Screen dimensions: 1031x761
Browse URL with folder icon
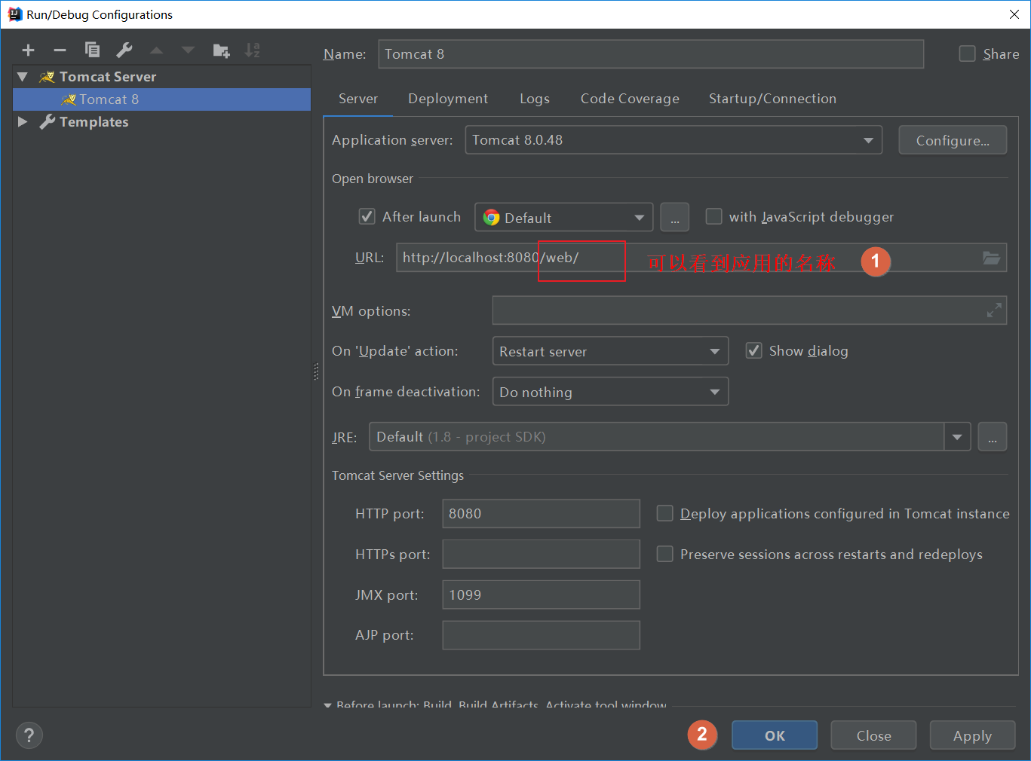coord(992,258)
